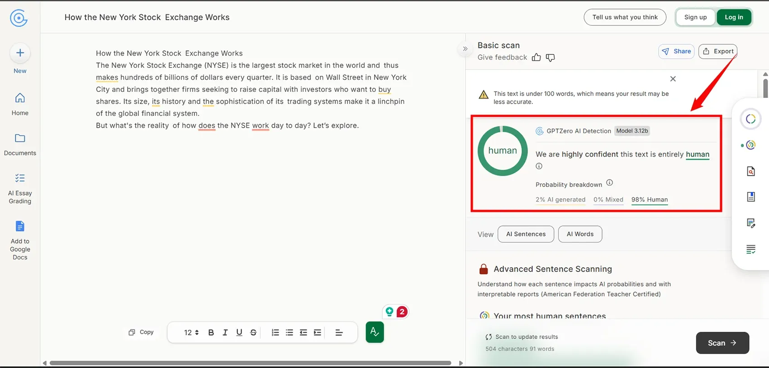Viewport: 769px width, 368px height.
Task: Open the document search icon in right rail
Action: point(751,171)
